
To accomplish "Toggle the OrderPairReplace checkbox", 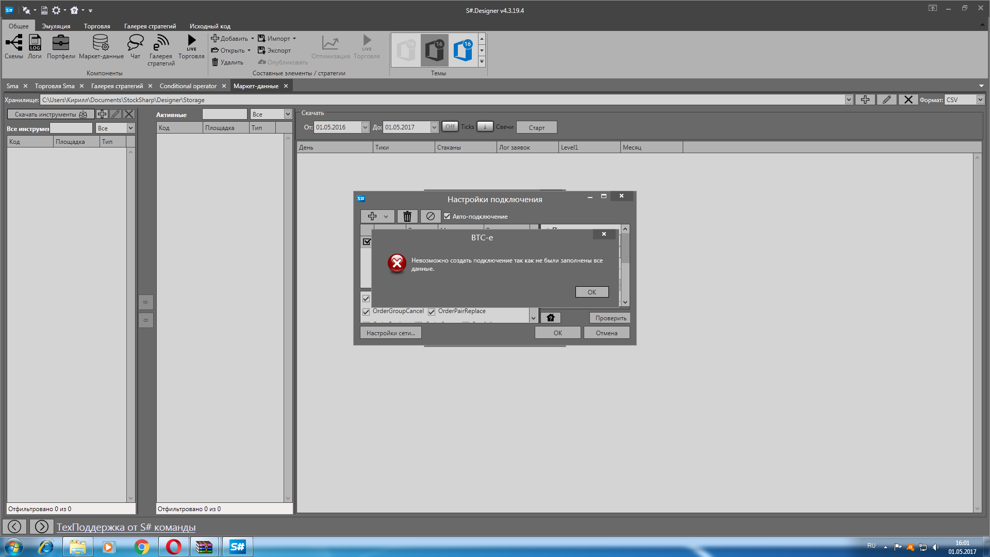I will 432,312.
